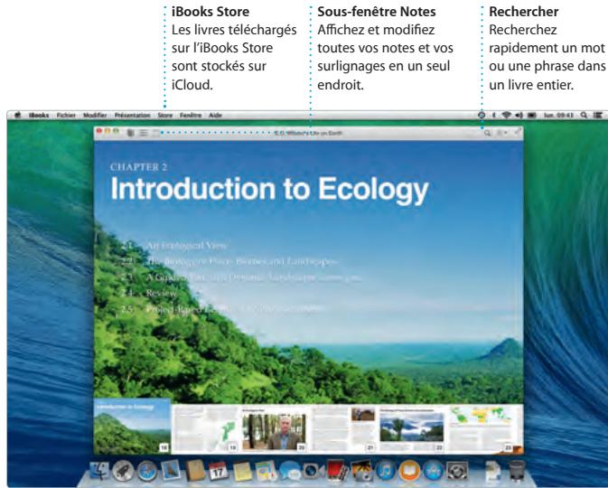Click the Bluetooth status icon
Screen dimensions: 608x488
tap(494, 115)
